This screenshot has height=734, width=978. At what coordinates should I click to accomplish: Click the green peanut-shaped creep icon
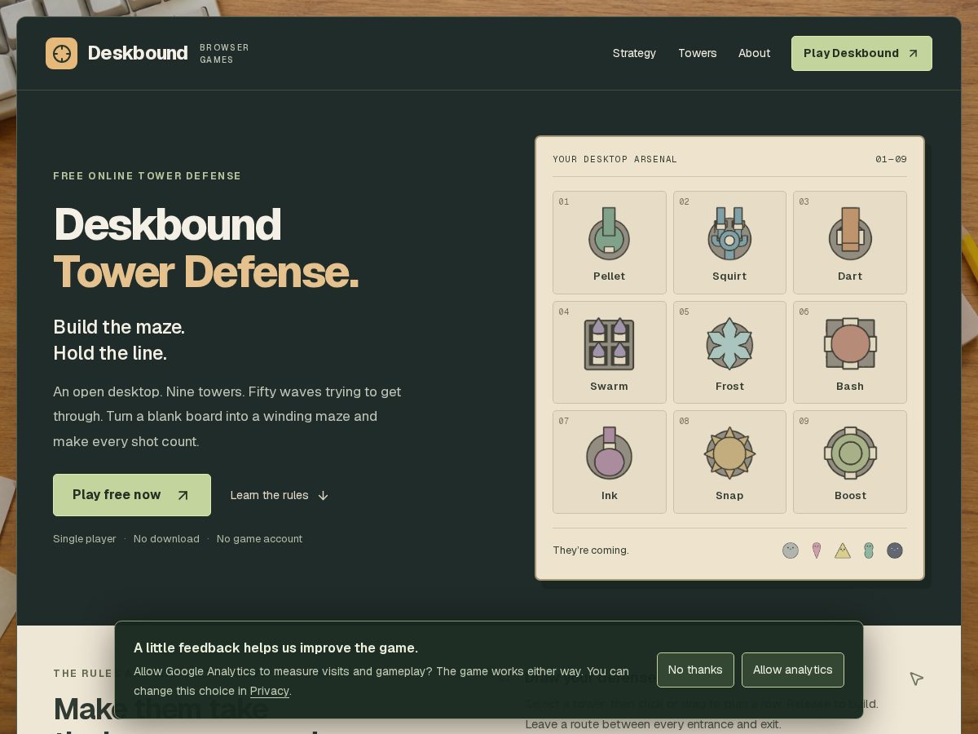click(x=869, y=550)
